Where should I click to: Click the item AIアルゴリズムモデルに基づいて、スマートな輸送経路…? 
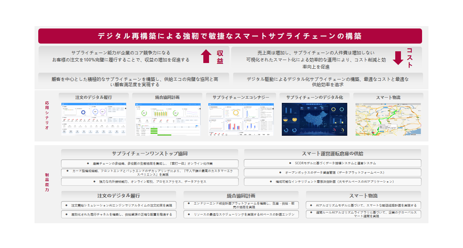[363, 205]
